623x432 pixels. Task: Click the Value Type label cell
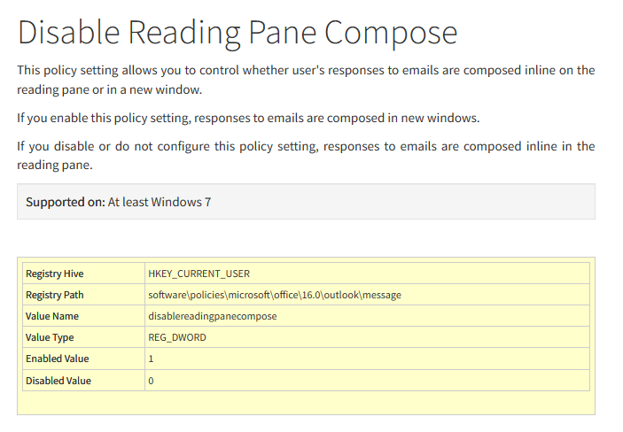click(x=84, y=337)
